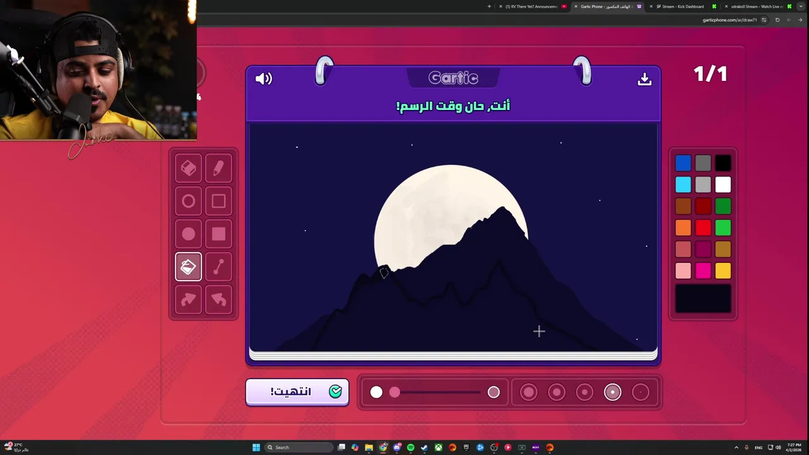Switch to the xdrako0 Stream tab

[x=757, y=6]
